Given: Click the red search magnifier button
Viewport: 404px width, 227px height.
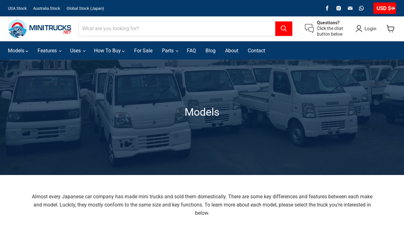Looking at the screenshot, I should [283, 29].
